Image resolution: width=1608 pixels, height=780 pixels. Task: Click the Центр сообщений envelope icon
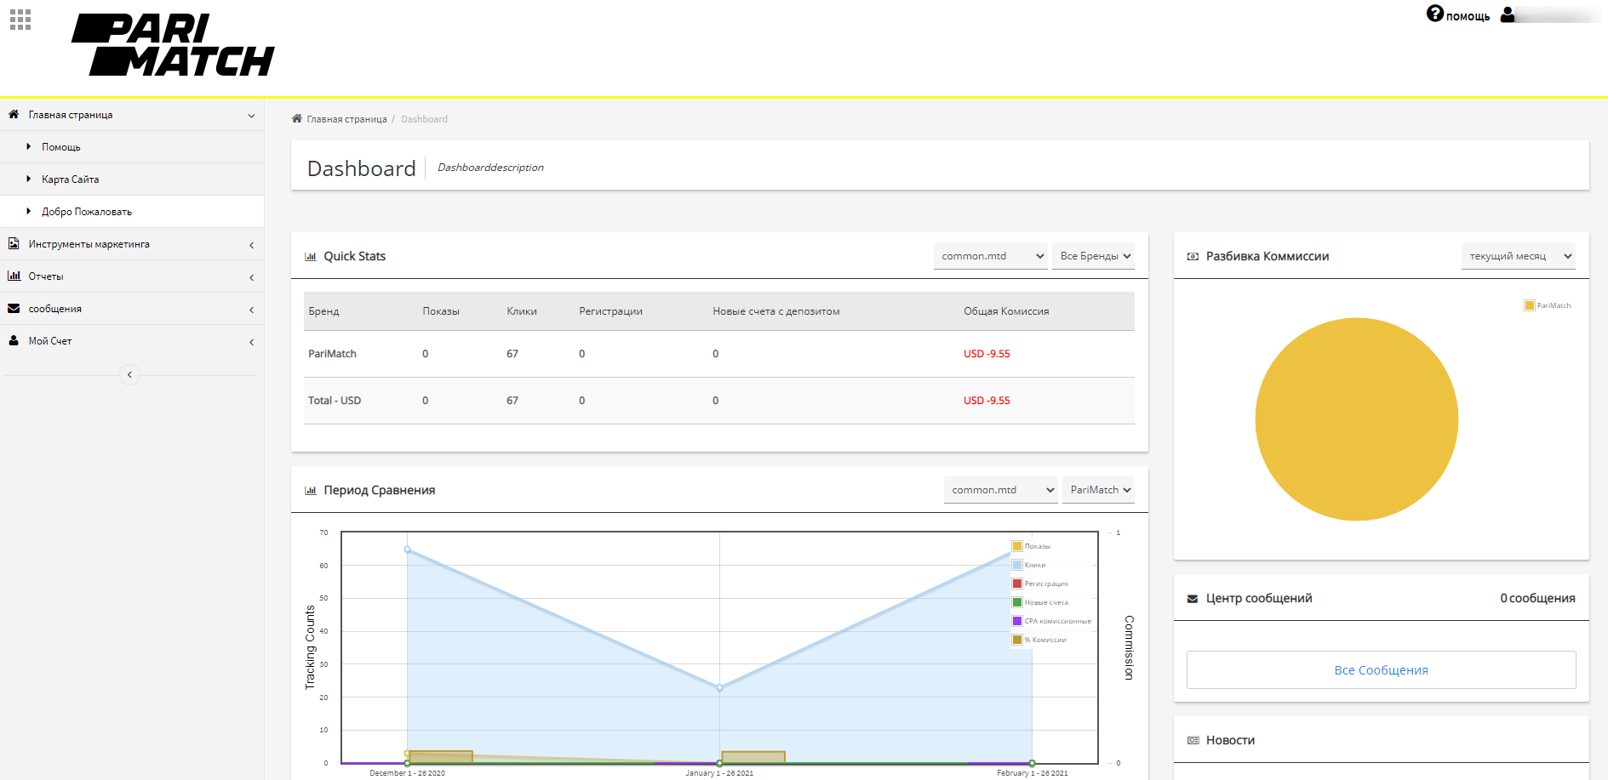click(x=1193, y=599)
